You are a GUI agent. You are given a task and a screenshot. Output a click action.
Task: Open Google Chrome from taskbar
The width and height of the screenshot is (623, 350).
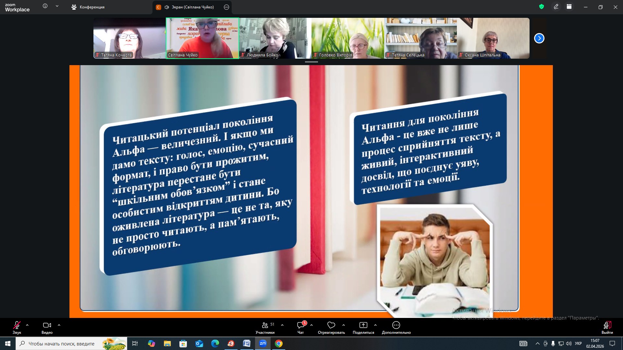pyautogui.click(x=278, y=344)
